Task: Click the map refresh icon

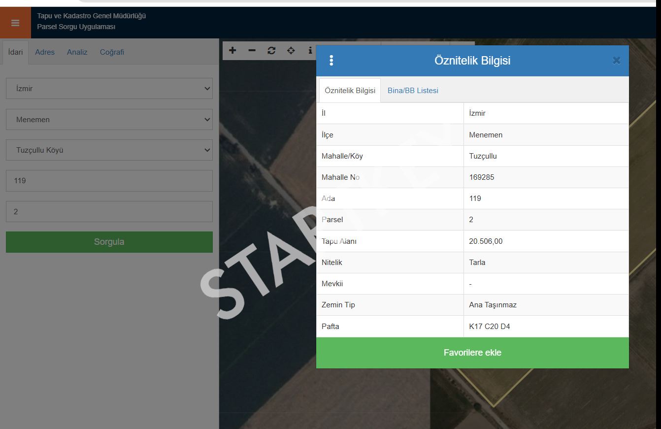Action: [271, 50]
